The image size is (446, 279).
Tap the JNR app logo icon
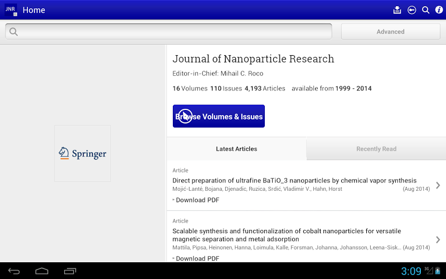(11, 9)
